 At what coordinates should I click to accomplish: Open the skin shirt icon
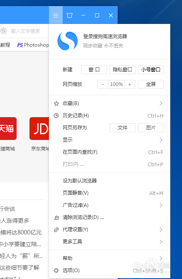(x=69, y=15)
